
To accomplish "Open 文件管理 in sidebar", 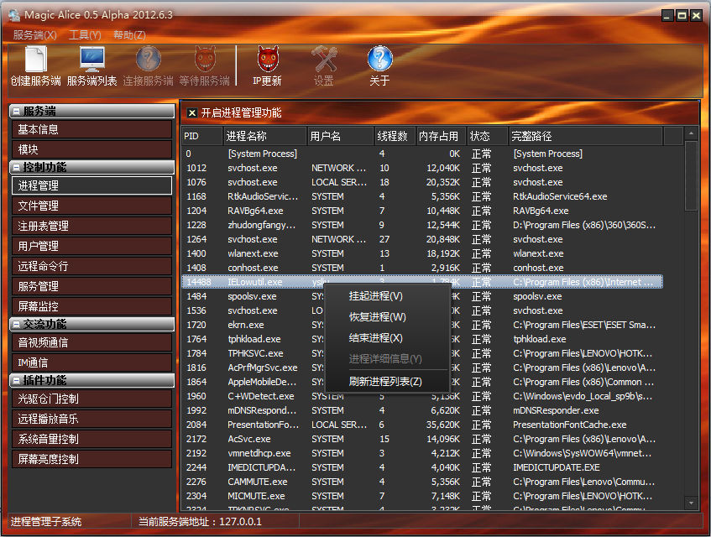I will click(91, 206).
